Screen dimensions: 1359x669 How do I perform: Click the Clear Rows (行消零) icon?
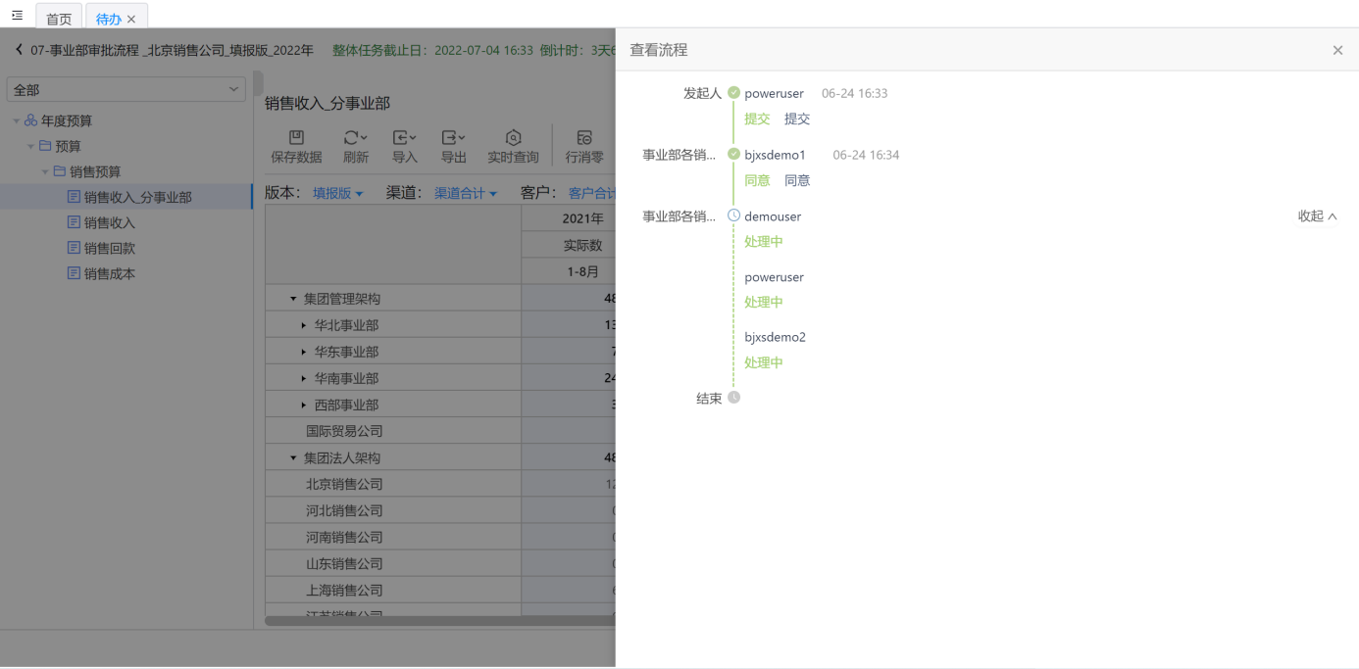584,138
